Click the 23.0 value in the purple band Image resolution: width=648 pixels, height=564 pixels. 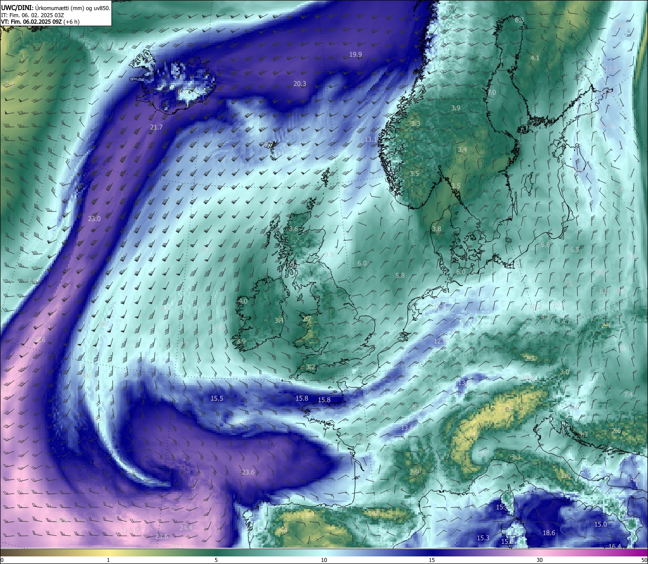click(x=95, y=219)
